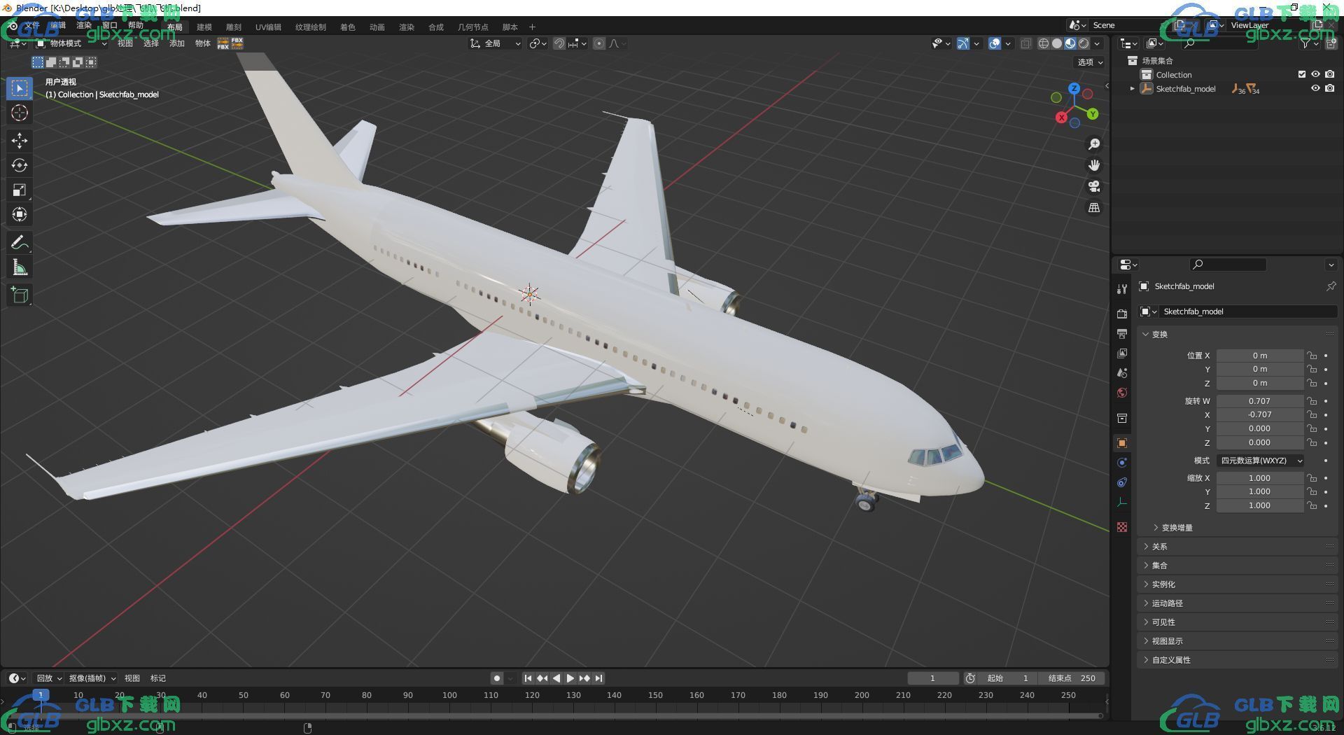The image size is (1344, 735).
Task: Open viewport shading options dropdown arrow
Action: [x=1097, y=43]
